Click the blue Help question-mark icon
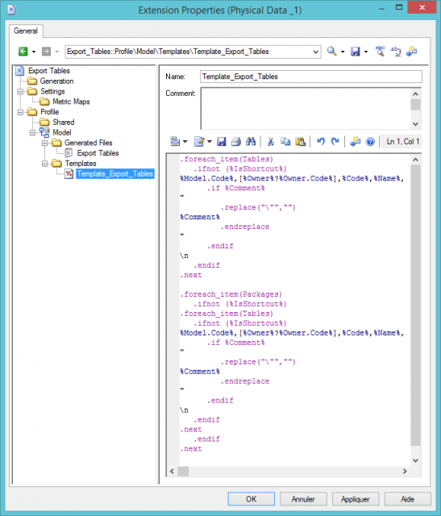The height and width of the screenshot is (516, 441). click(370, 142)
